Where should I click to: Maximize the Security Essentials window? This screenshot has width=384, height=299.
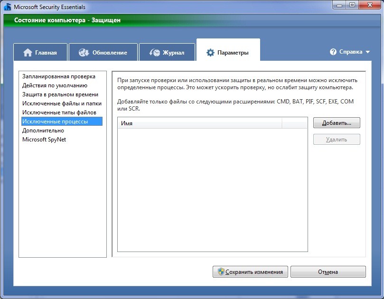point(352,5)
